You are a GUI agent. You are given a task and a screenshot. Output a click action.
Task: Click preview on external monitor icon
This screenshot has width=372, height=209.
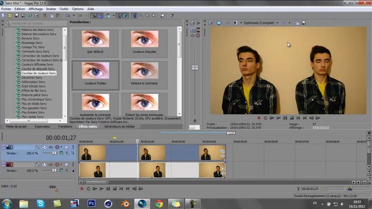(218, 23)
